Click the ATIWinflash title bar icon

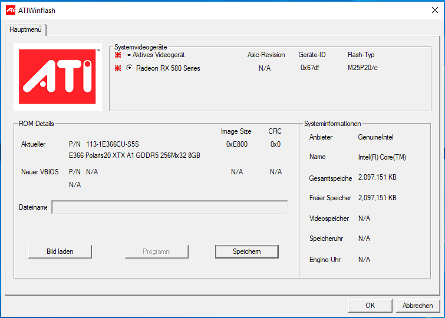point(11,10)
